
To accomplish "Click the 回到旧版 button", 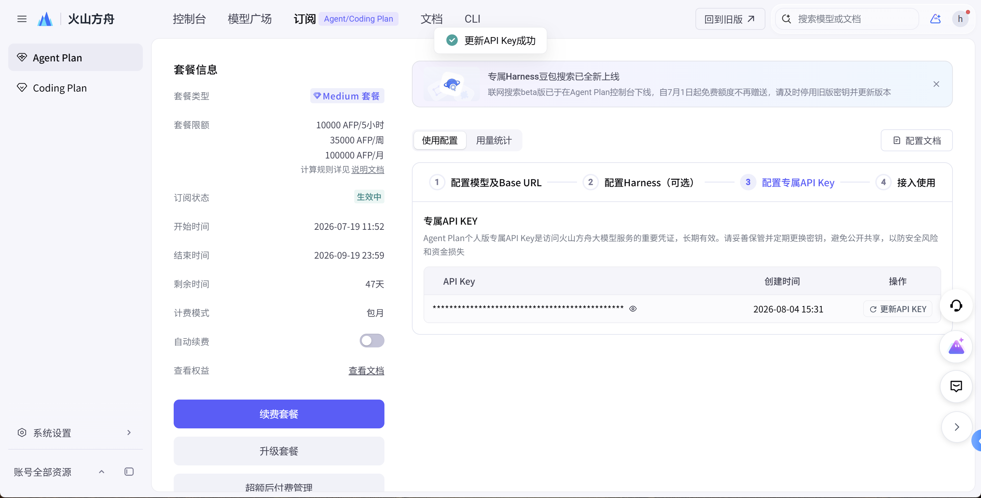I will point(730,19).
